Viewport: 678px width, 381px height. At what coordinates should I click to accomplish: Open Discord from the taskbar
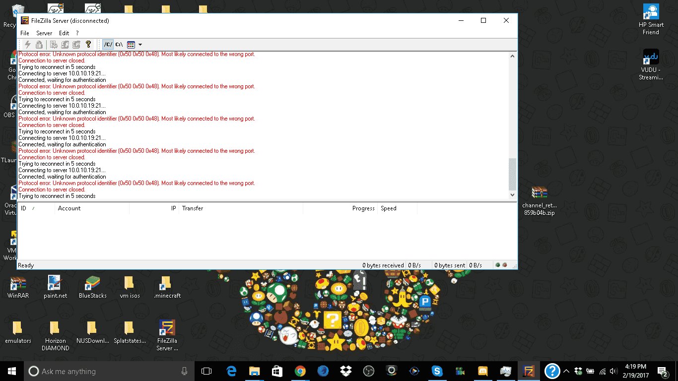[x=482, y=371]
